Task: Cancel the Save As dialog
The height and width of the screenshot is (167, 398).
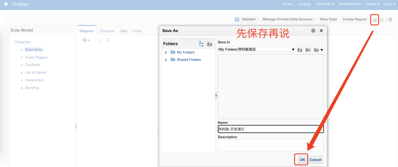Action: click(x=315, y=160)
